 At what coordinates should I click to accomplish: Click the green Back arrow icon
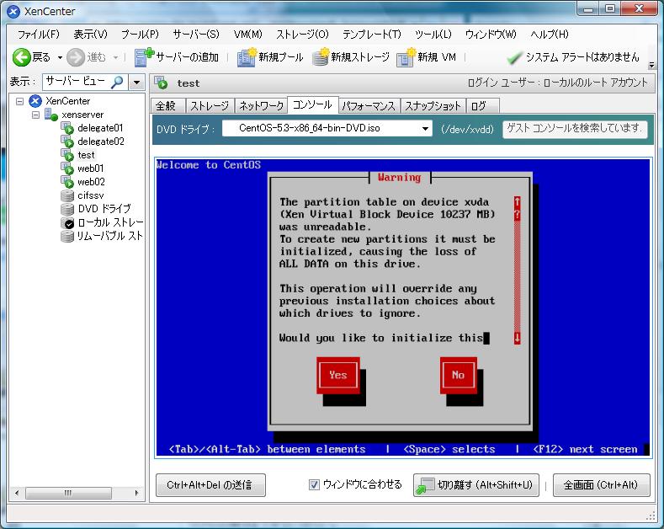pos(21,57)
